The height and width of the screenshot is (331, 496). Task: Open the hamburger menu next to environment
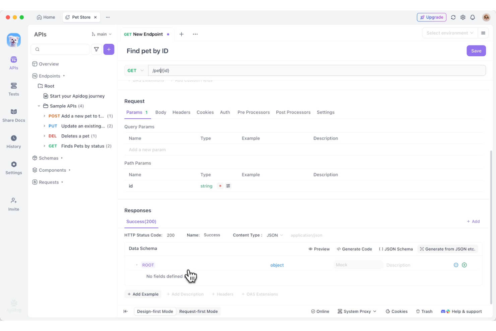pos(483,33)
